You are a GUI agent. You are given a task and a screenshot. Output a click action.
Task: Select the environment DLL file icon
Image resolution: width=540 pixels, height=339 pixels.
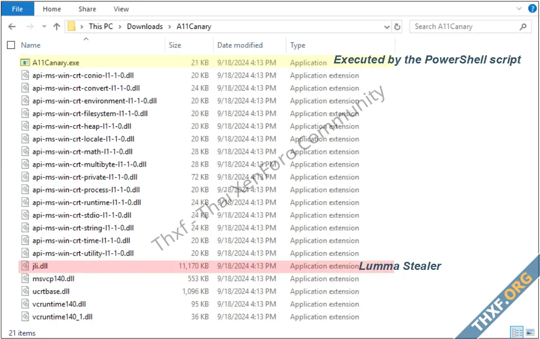[x=25, y=101]
